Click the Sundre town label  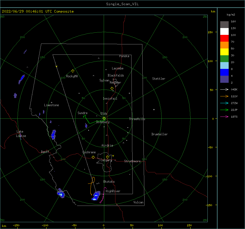(x=82, y=113)
